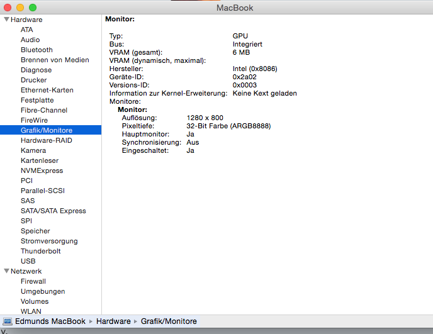The width and height of the screenshot is (433, 334).
Task: Select Kartenleser in the sidebar
Action: [x=40, y=160]
